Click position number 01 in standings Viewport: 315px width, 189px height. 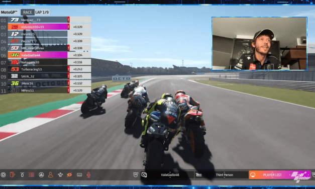pyautogui.click(x=4, y=20)
